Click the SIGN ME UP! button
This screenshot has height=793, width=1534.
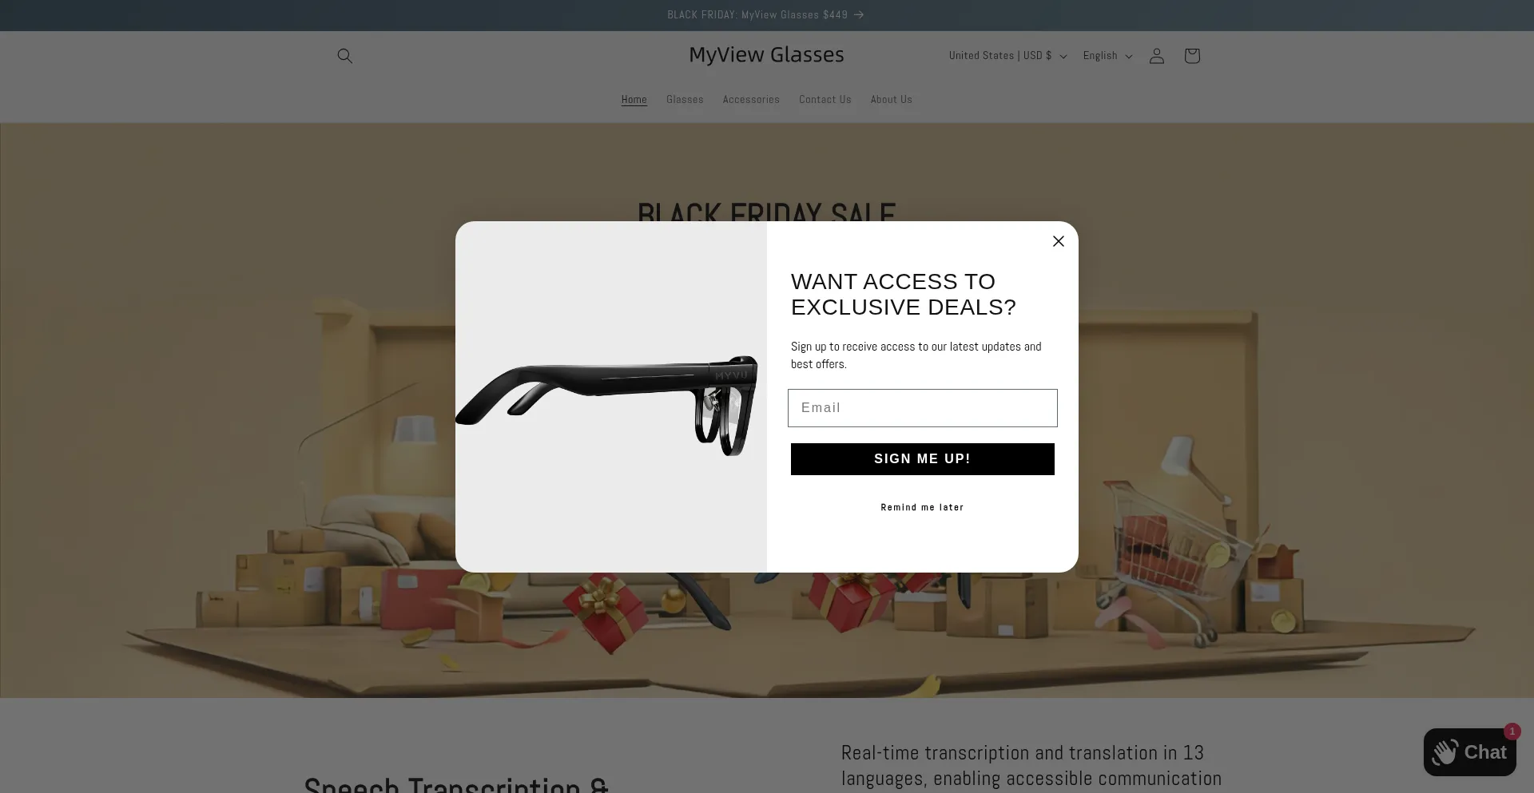922,459
